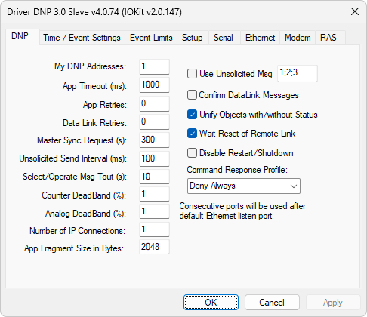Focus the Select/Operate Msg Tout field
The width and height of the screenshot is (367, 317).
click(154, 177)
